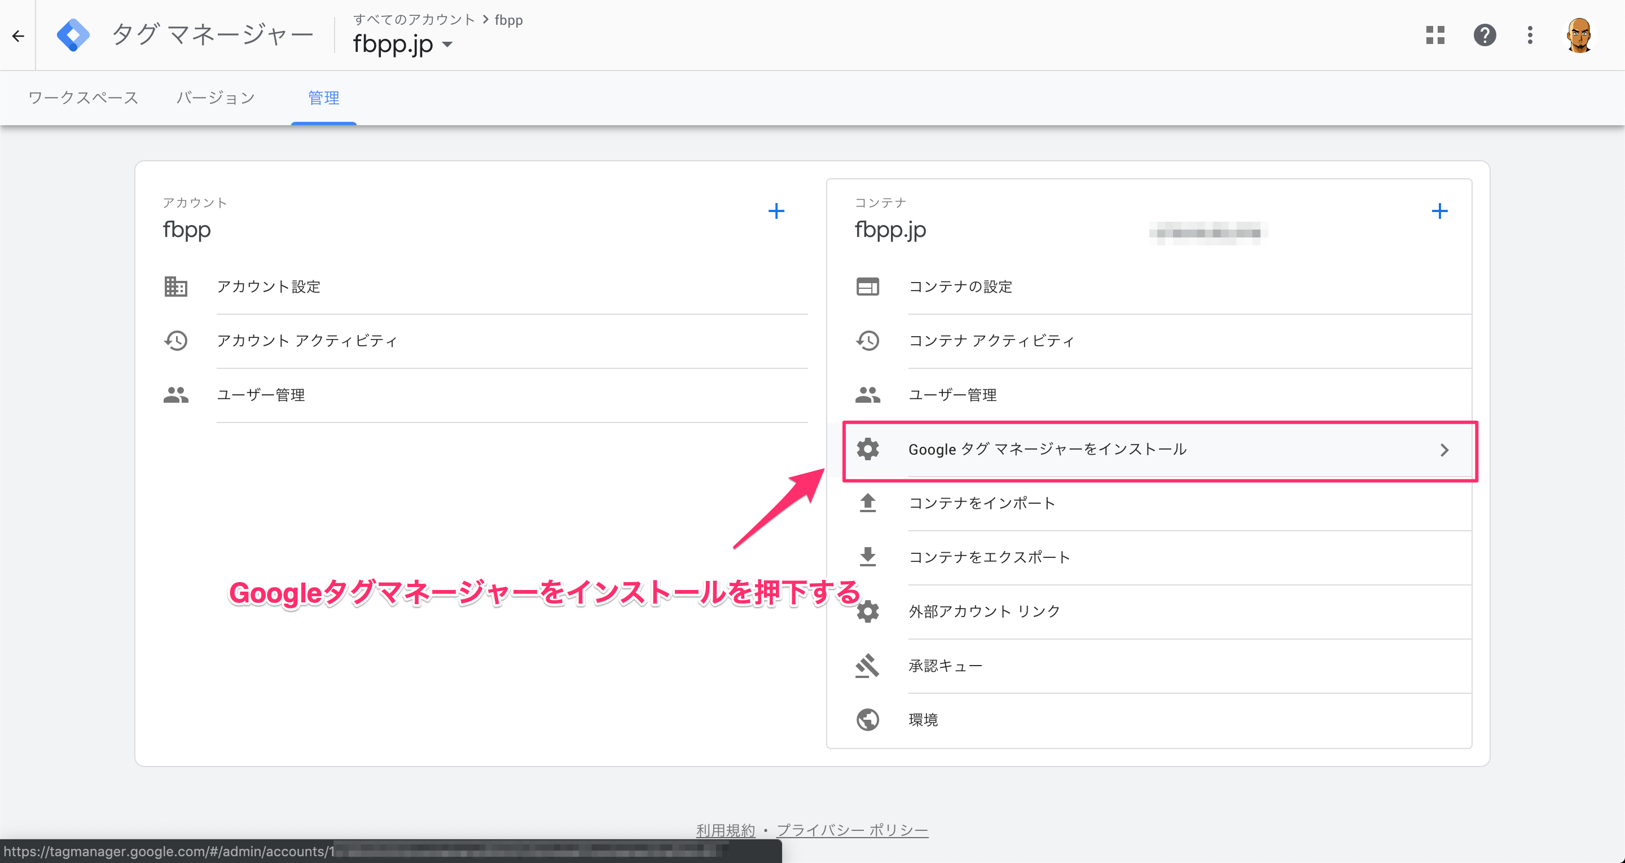1625x863 pixels.
Task: Click the user profile avatar
Action: coord(1579,35)
